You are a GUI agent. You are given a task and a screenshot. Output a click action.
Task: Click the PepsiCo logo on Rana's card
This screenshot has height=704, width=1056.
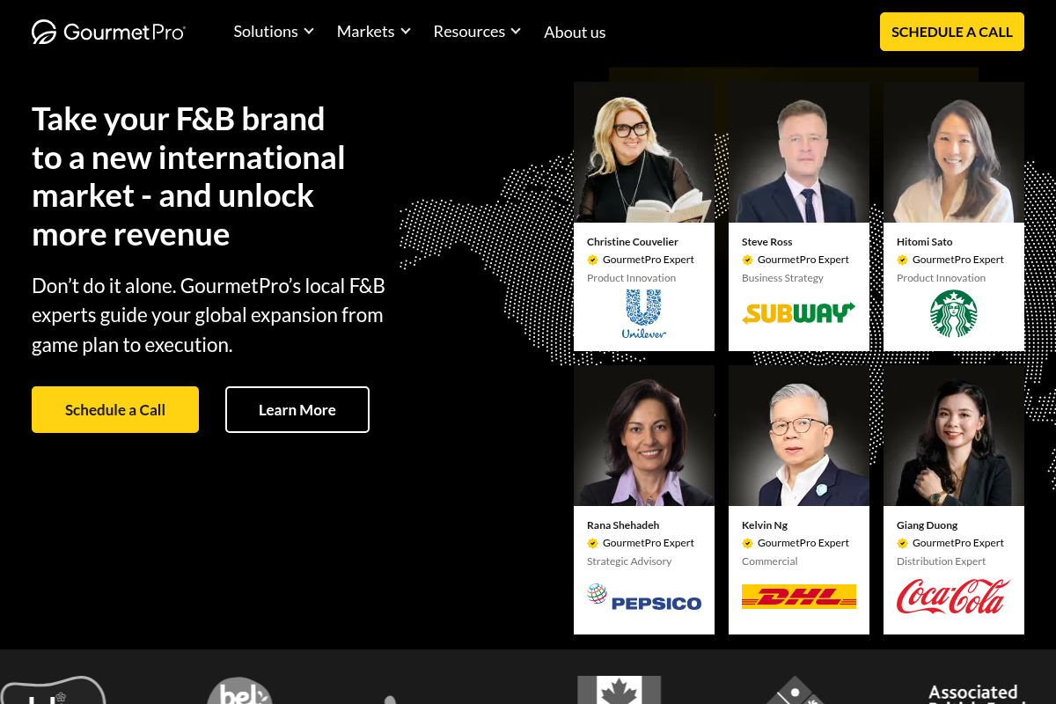644,598
